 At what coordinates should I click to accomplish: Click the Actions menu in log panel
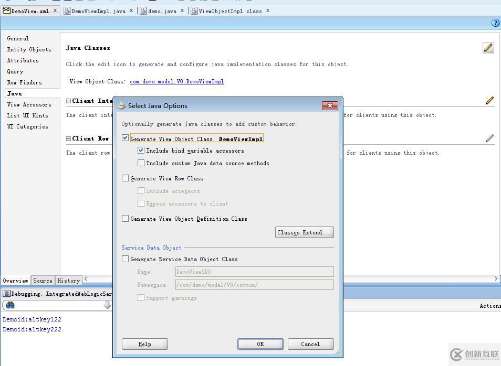[x=490, y=306]
